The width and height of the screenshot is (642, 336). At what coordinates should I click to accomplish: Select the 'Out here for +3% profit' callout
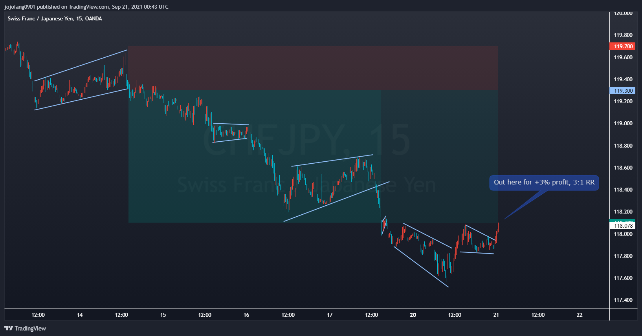[x=544, y=183]
